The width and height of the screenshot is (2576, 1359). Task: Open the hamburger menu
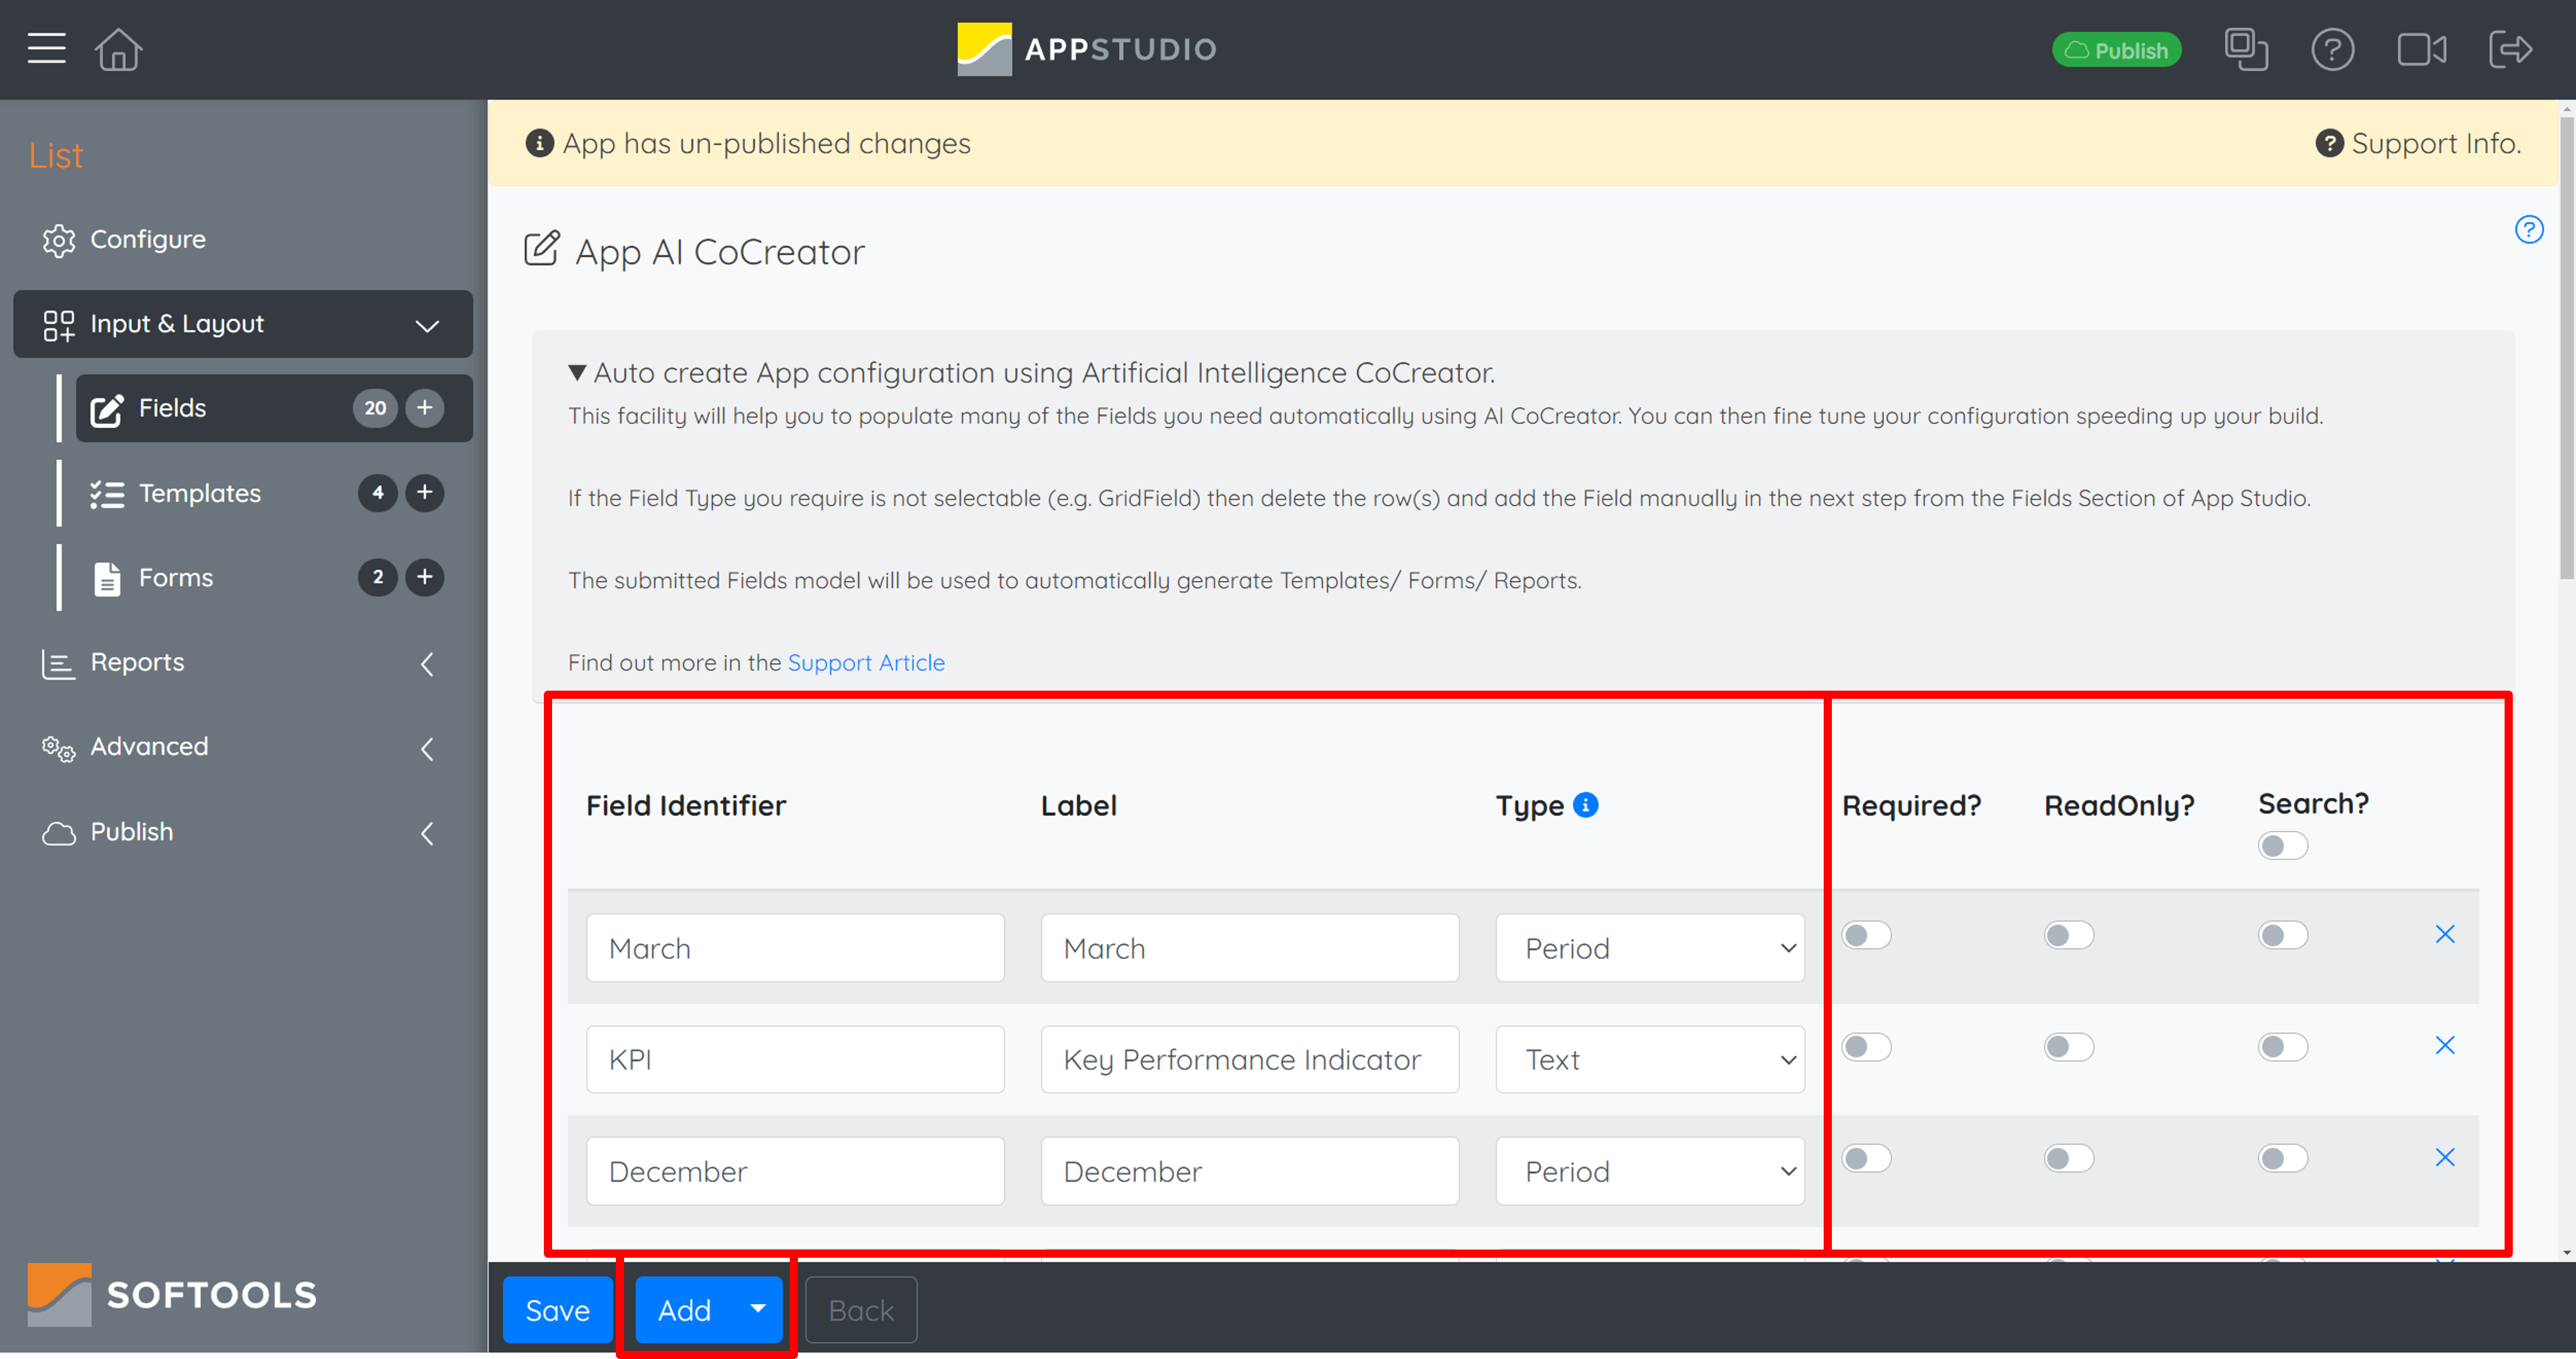(x=46, y=48)
